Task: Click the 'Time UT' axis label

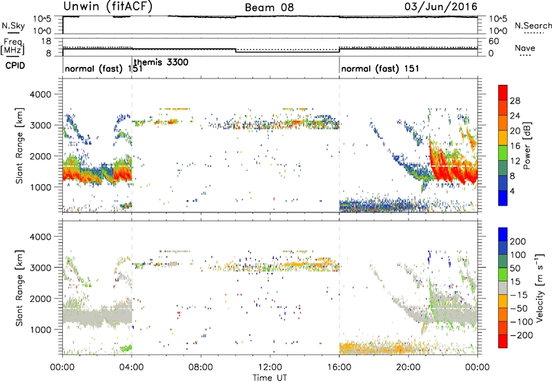Action: click(x=270, y=377)
